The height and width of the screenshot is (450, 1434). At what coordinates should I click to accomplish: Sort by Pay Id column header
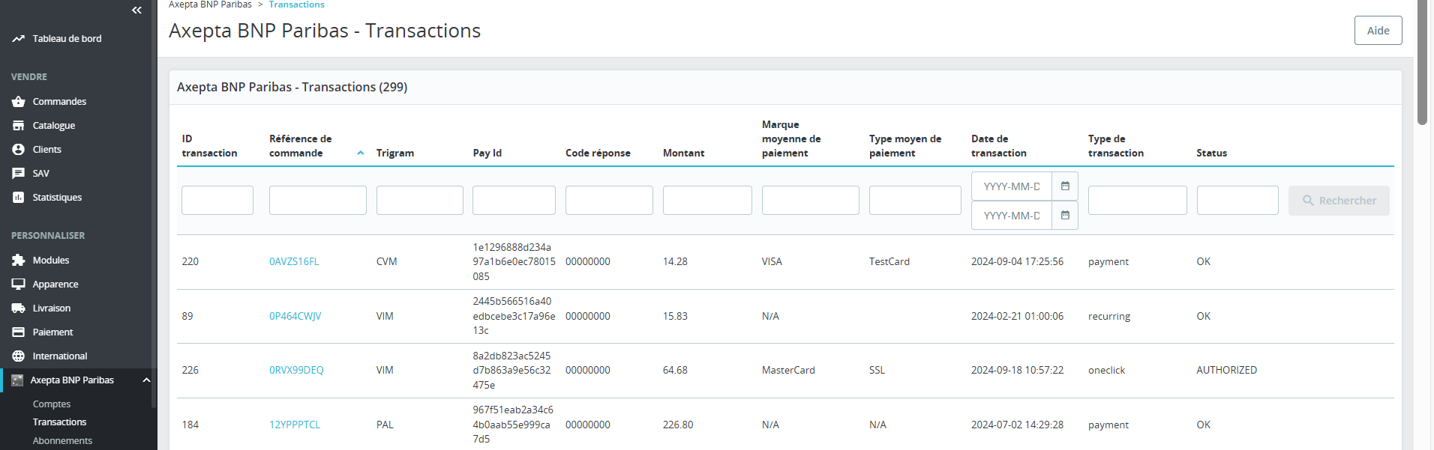coord(487,153)
